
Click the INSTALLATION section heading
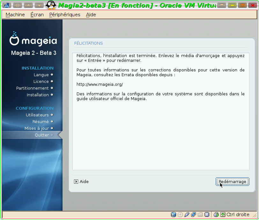coord(38,68)
